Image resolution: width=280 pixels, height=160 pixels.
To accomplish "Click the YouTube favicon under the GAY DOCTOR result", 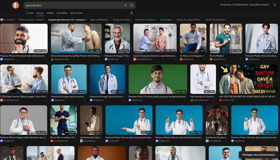I will point(220,100).
